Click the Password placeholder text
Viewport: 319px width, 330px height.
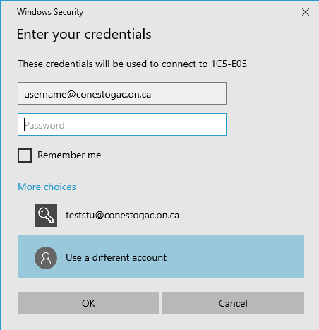pos(44,125)
